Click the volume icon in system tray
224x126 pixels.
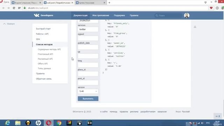pos(202,123)
